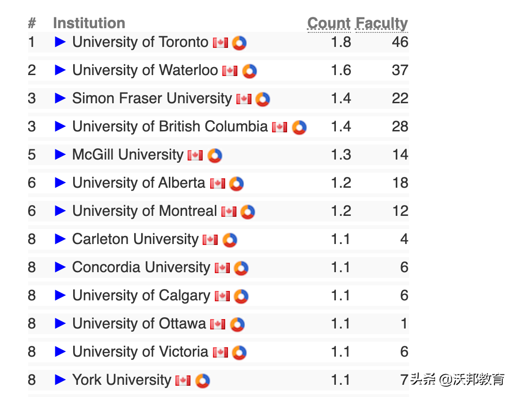Click McGill University's pie chart icon
The image size is (516, 397).
pyautogui.click(x=214, y=155)
